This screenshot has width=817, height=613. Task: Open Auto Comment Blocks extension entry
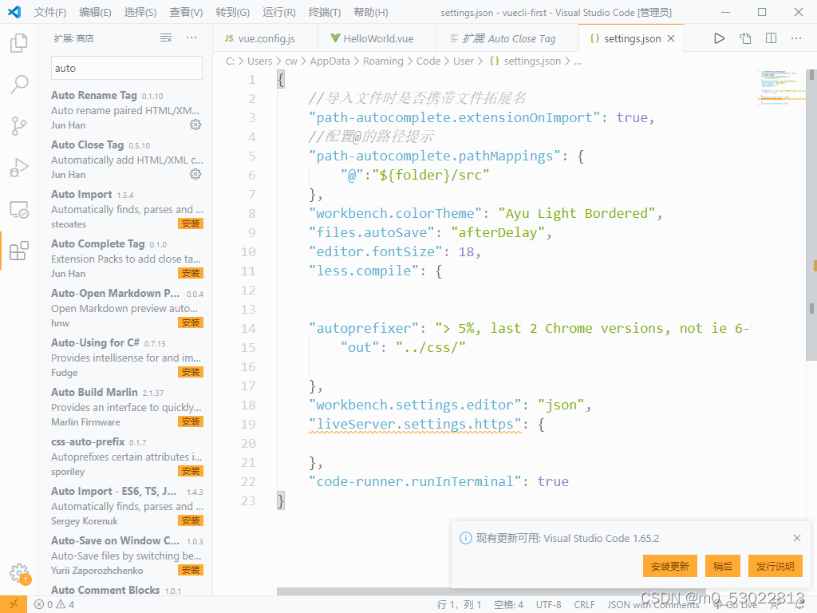pyautogui.click(x=127, y=590)
